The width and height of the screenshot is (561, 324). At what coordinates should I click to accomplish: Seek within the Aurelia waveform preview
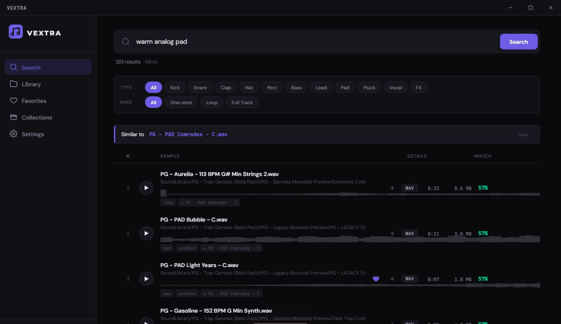tap(350, 194)
